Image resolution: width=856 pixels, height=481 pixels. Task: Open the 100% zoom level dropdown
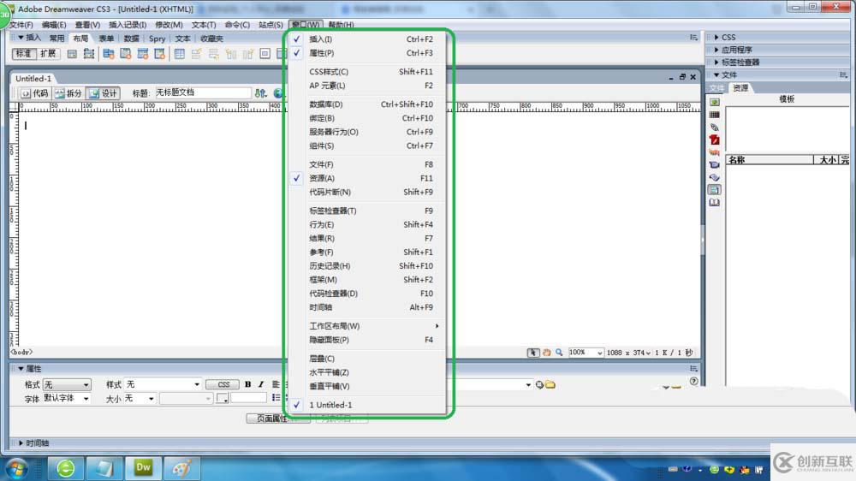586,353
